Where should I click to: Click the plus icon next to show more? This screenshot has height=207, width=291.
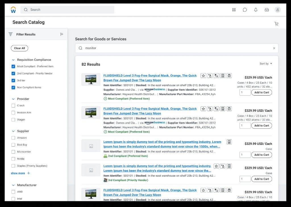[28, 173]
